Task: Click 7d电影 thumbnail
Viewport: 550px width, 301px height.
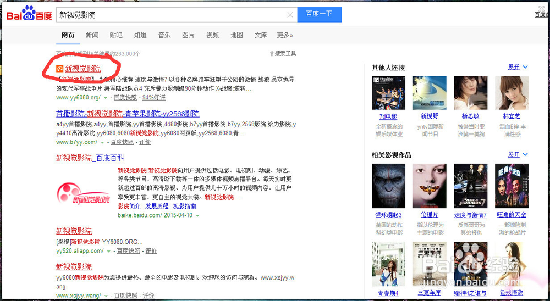Action: (388, 93)
